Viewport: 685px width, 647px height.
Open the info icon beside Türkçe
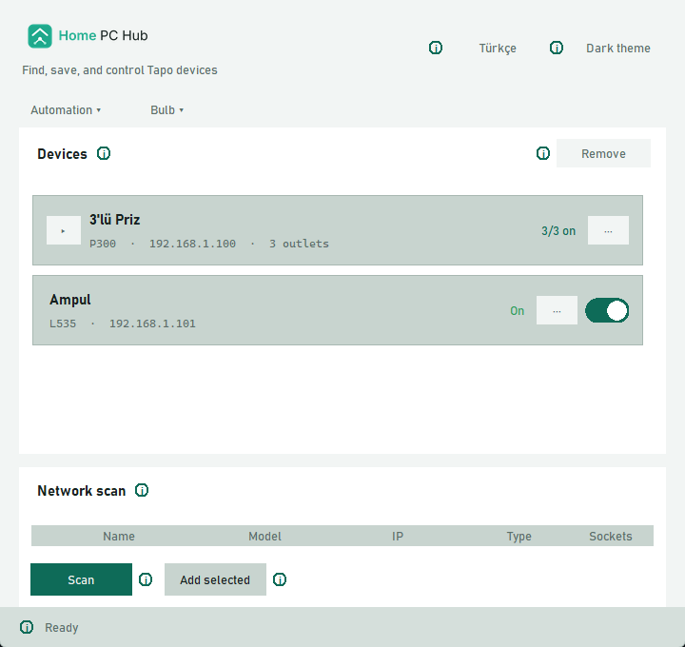coord(436,48)
